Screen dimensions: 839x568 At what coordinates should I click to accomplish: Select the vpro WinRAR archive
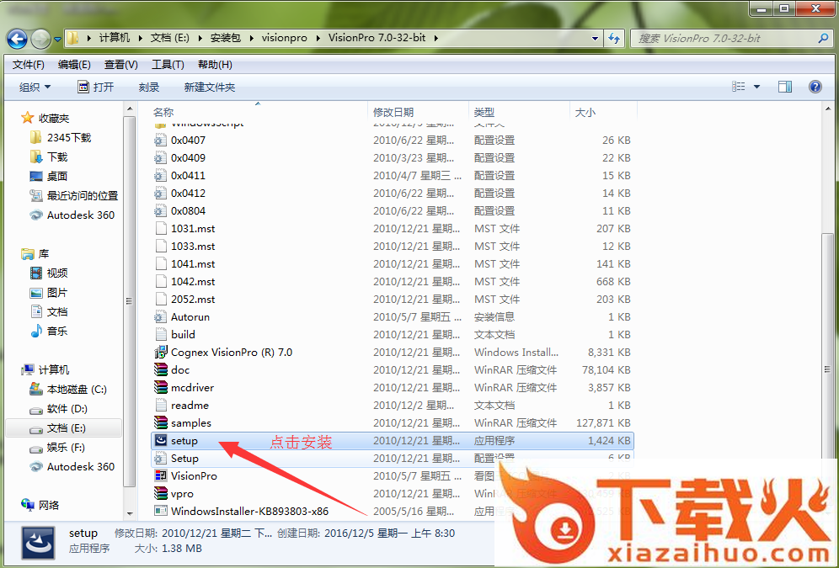[393, 493]
